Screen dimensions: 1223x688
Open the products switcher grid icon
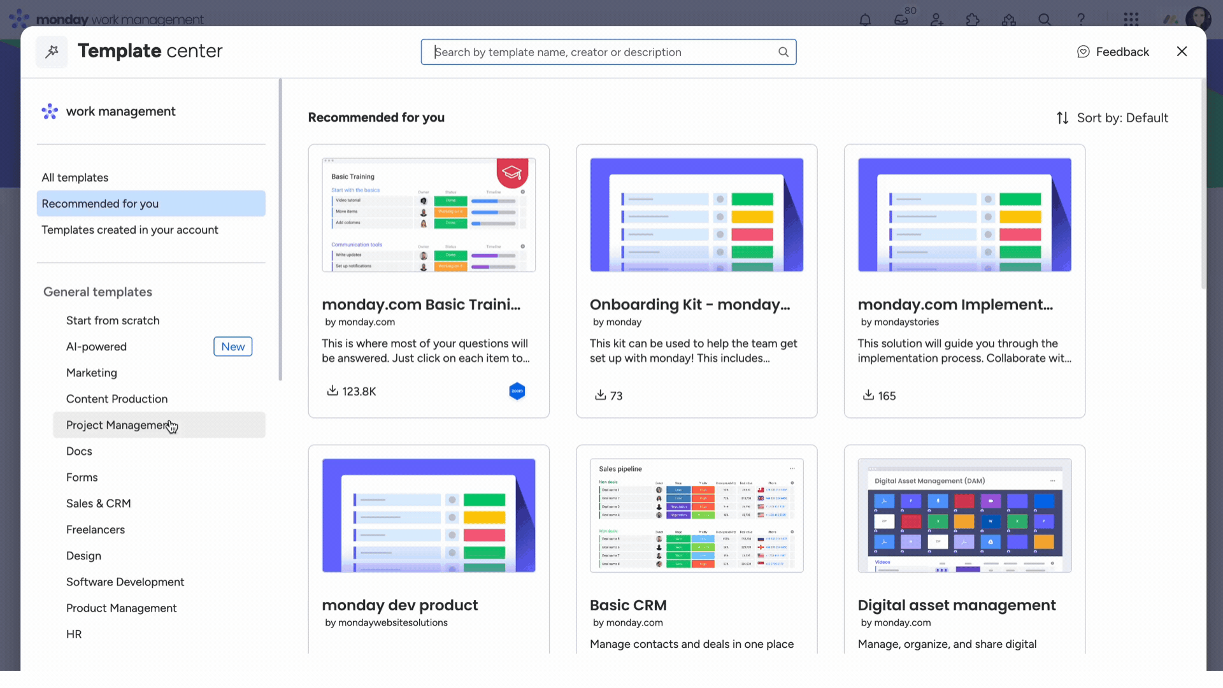[1131, 20]
